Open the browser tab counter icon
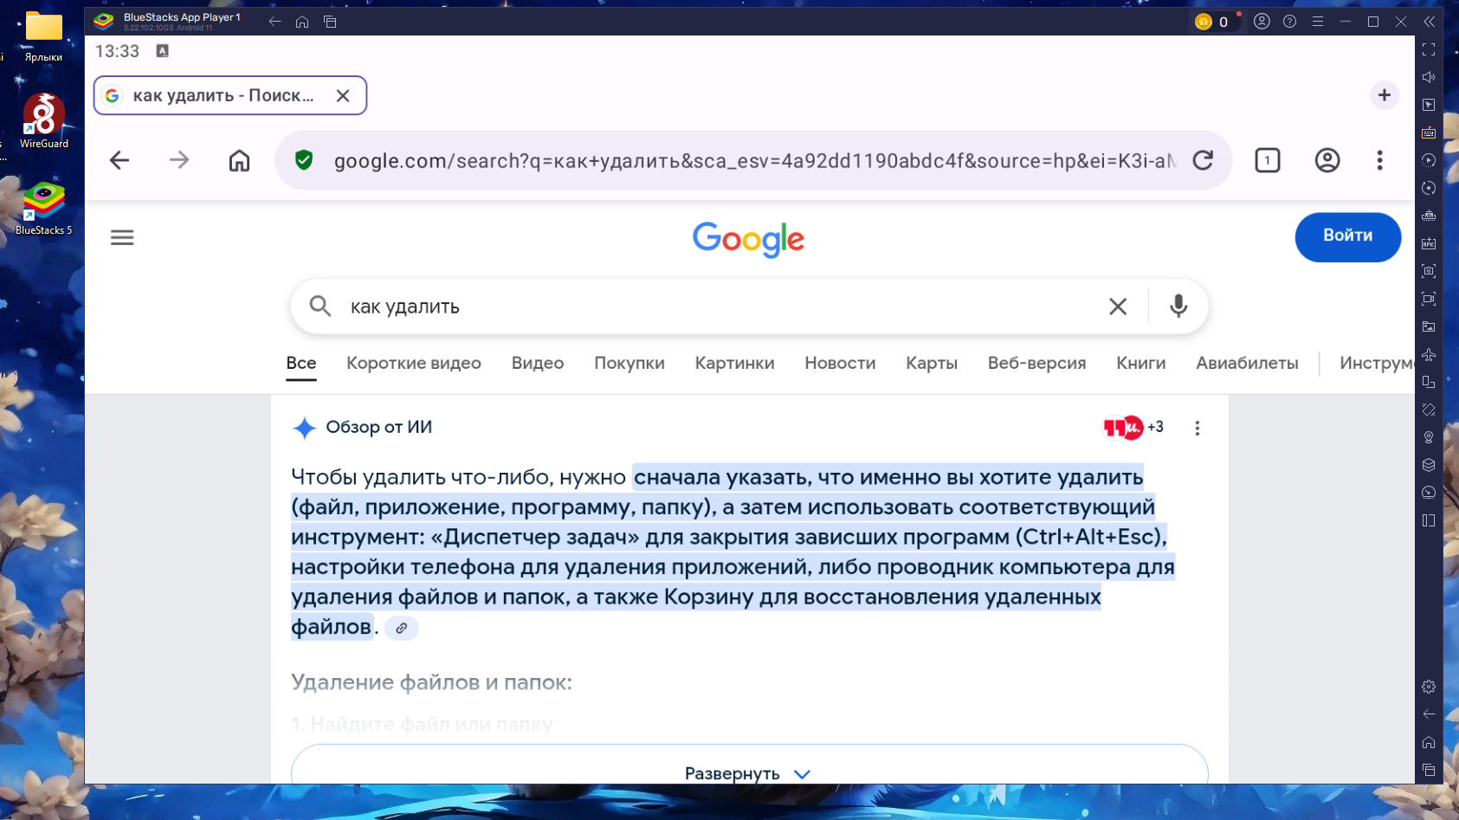Screen dimensions: 1459x820 pos(1267,160)
